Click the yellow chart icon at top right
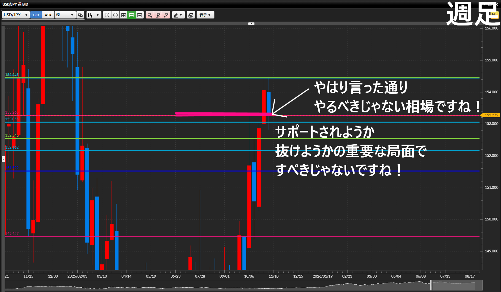The height and width of the screenshot is (292, 501). coord(494,15)
